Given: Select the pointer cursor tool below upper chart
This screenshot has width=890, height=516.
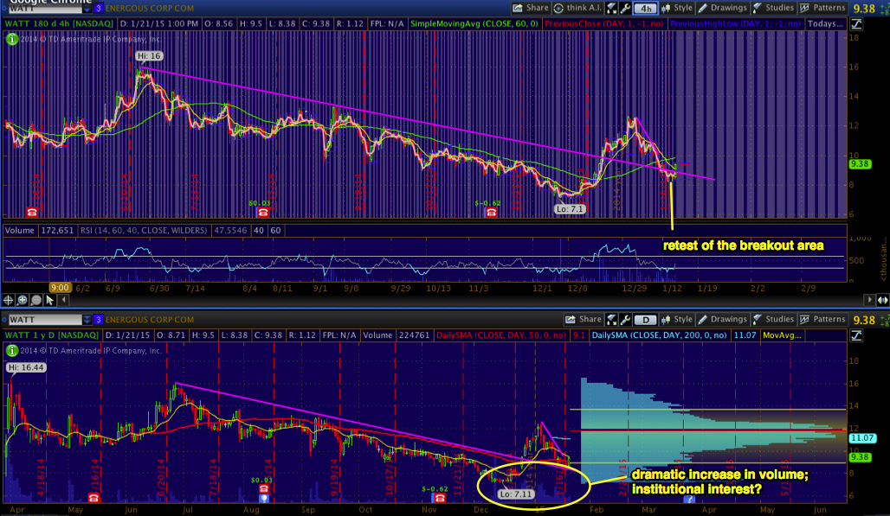Looking at the screenshot, I should click(50, 300).
